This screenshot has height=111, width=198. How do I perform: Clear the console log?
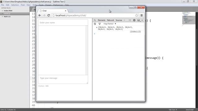point(95,24)
